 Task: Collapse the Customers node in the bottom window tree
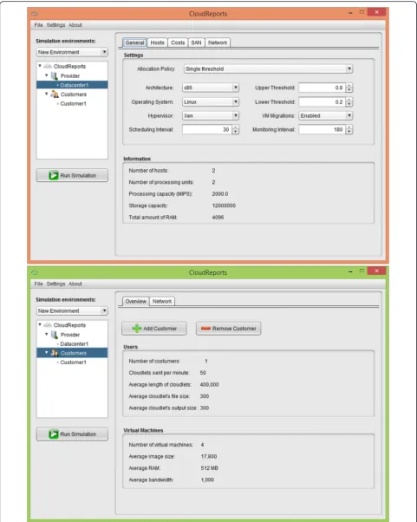coord(47,353)
